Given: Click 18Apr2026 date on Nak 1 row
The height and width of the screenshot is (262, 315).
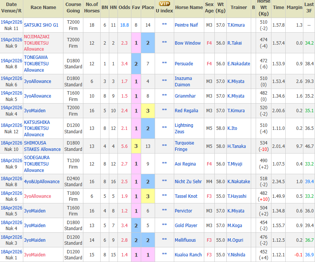Looking at the screenshot, I should [x=11, y=252].
